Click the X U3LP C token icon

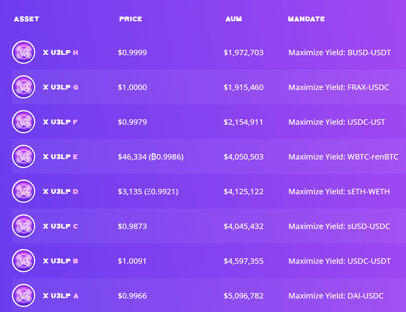pos(24,226)
